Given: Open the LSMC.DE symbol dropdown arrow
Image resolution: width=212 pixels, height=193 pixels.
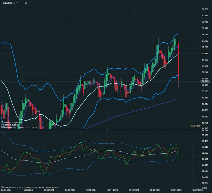Looking at the screenshot, I should click(17, 3).
